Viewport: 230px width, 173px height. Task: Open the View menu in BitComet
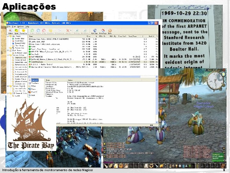point(14,27)
